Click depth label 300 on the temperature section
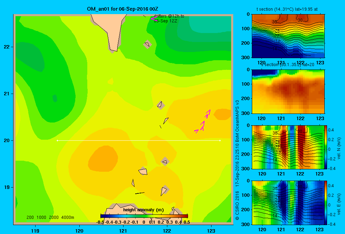This screenshot has height=234, width=345. pyautogui.click(x=246, y=57)
